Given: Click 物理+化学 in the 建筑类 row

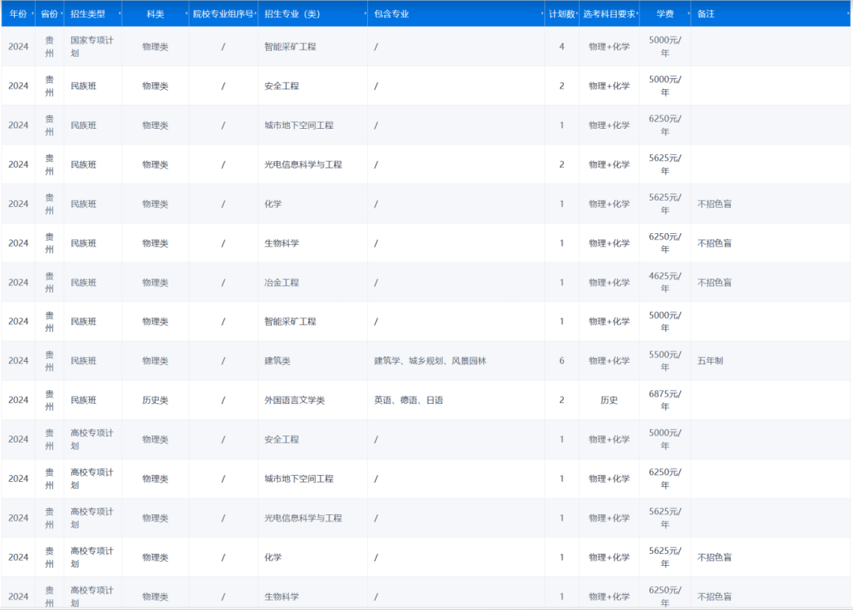Looking at the screenshot, I should [609, 361].
